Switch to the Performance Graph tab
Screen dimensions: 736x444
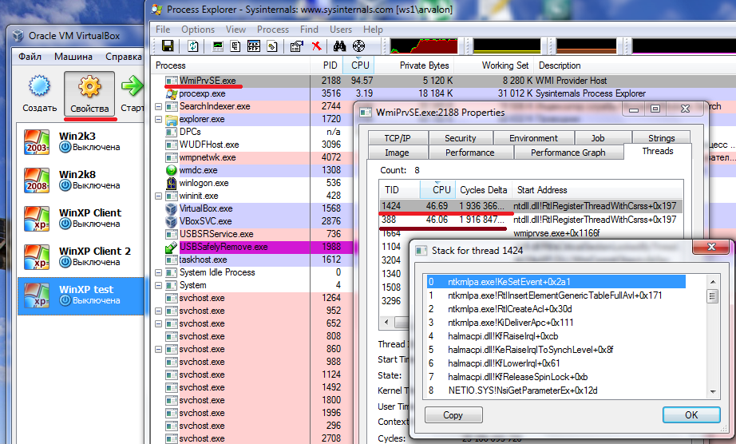[x=568, y=153]
